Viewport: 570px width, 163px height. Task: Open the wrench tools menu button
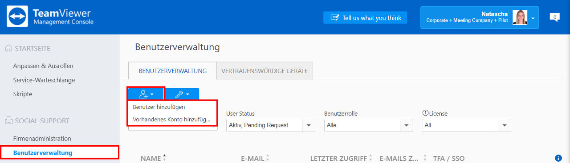click(x=182, y=94)
